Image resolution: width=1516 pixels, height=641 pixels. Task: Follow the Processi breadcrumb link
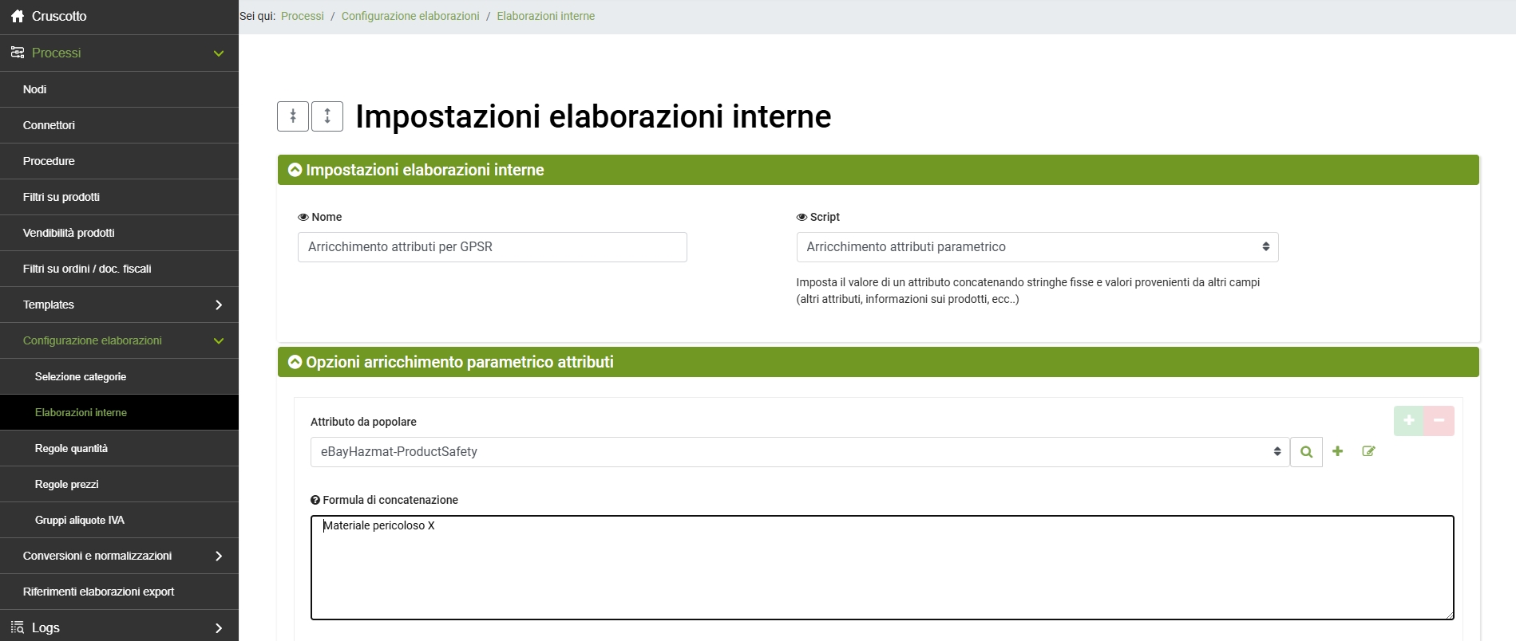(x=302, y=16)
